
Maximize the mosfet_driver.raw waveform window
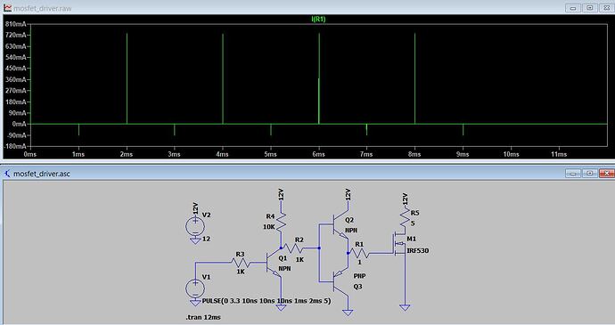589,8
